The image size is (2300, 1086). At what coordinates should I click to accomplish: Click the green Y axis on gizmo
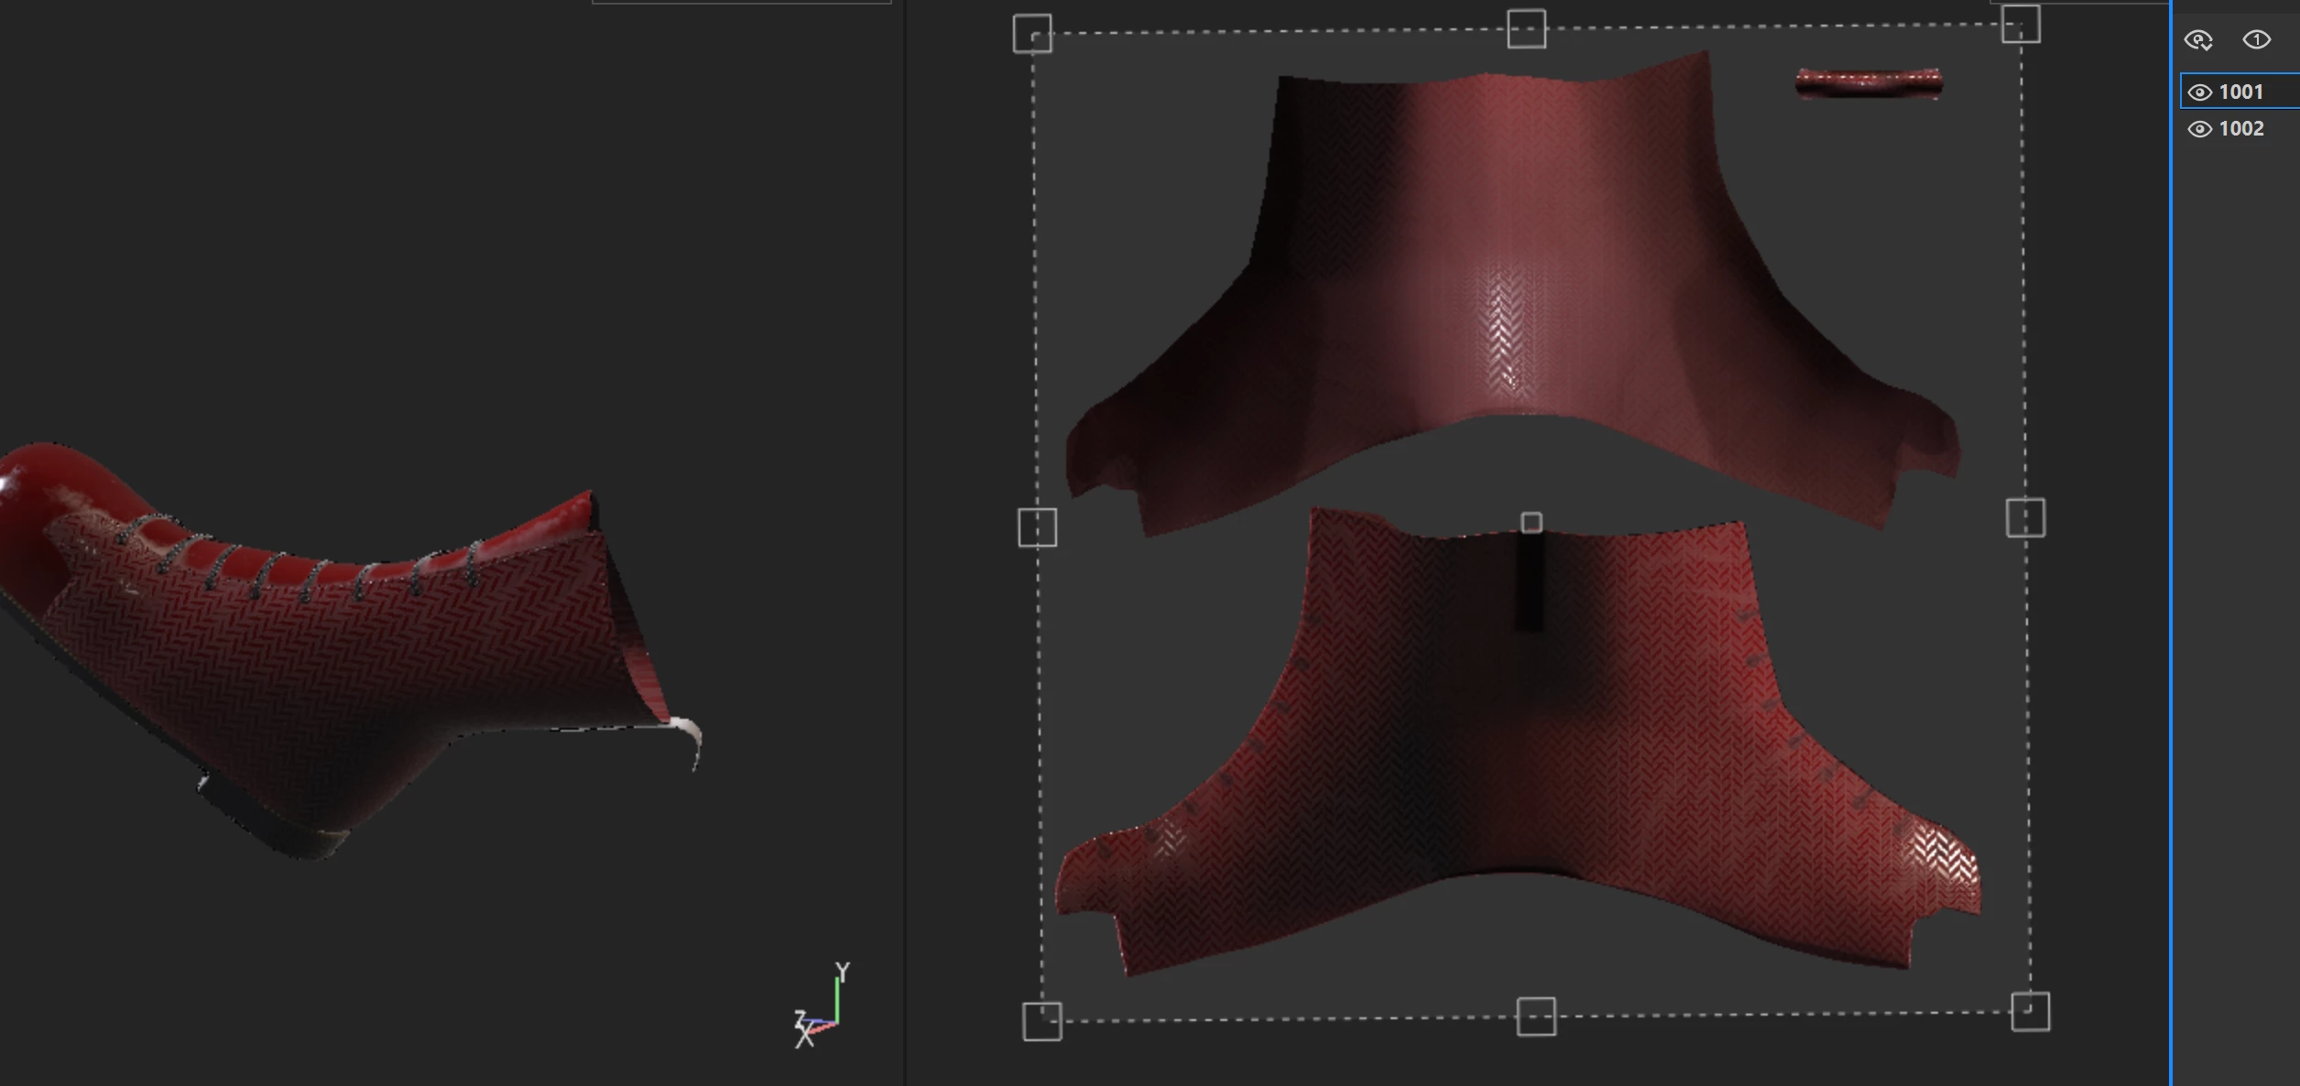pos(837,998)
